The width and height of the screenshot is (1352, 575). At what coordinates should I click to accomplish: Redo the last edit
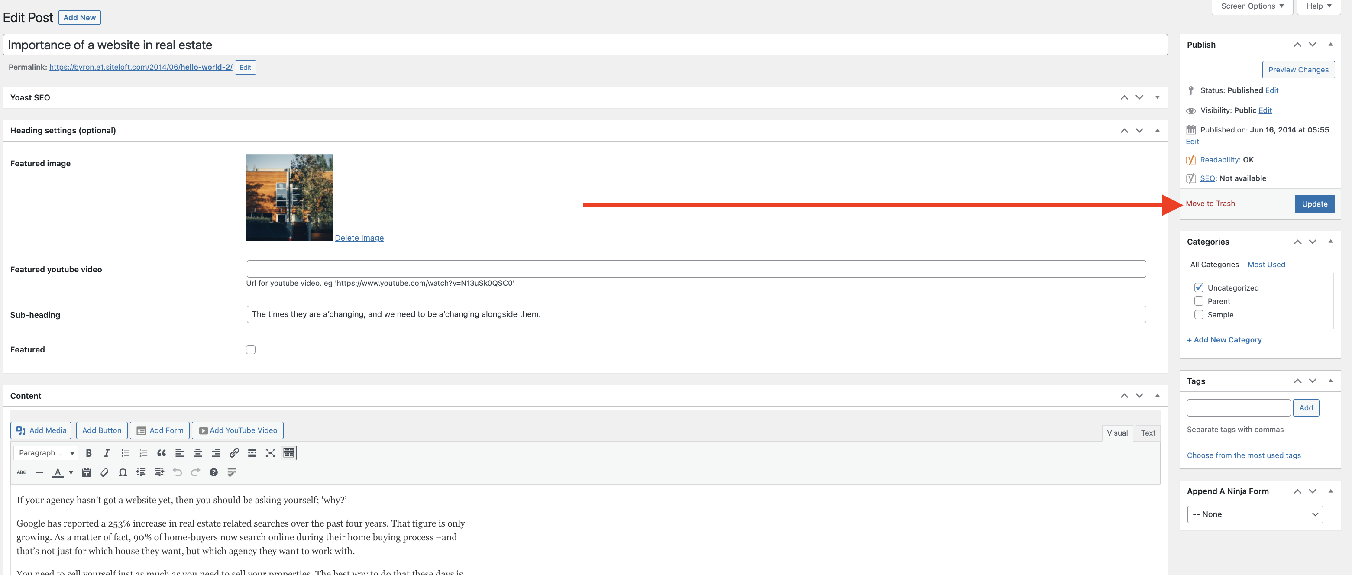pyautogui.click(x=195, y=472)
